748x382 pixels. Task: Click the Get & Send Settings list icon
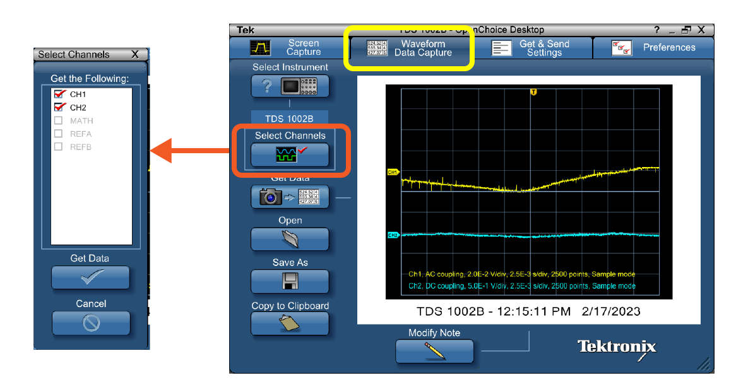[501, 48]
